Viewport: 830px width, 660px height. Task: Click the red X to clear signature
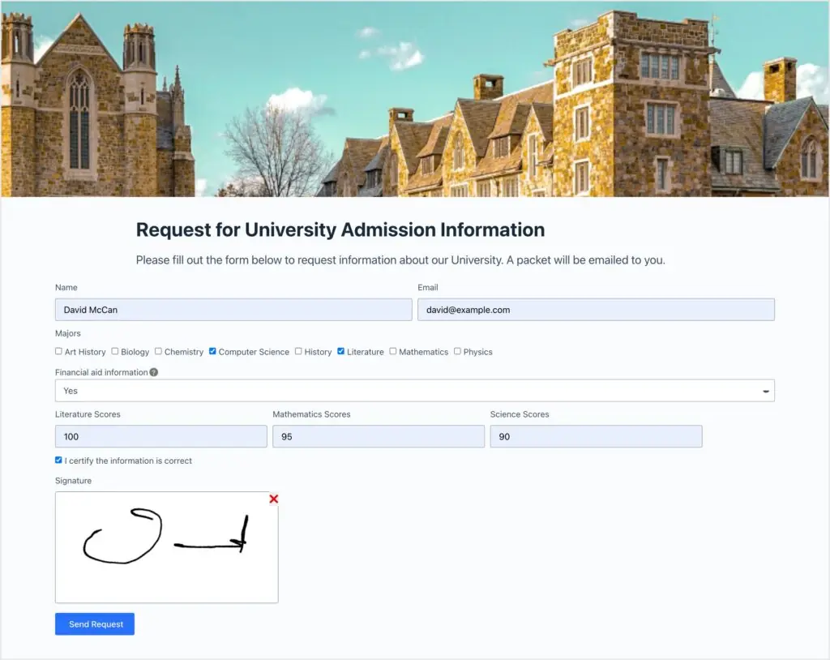273,499
